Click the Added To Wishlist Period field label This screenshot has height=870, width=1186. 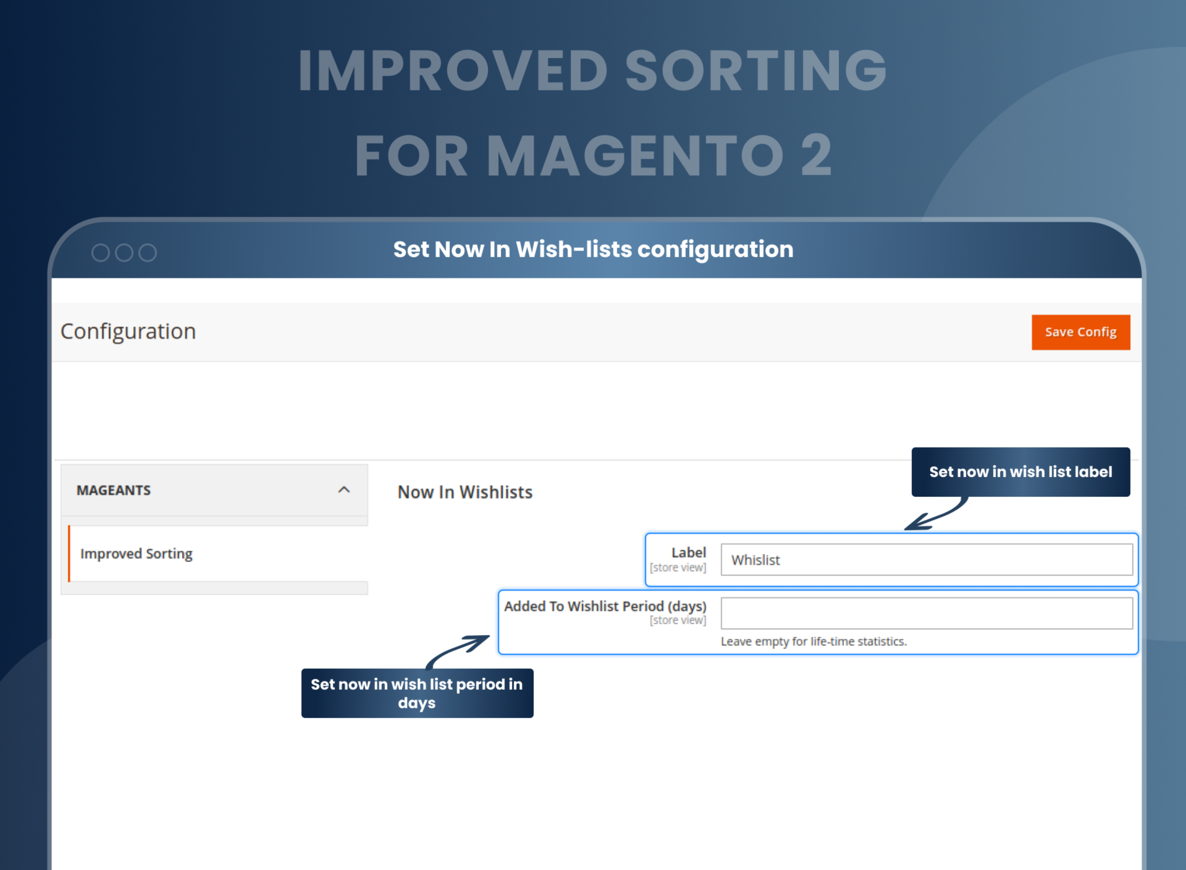tap(606, 606)
